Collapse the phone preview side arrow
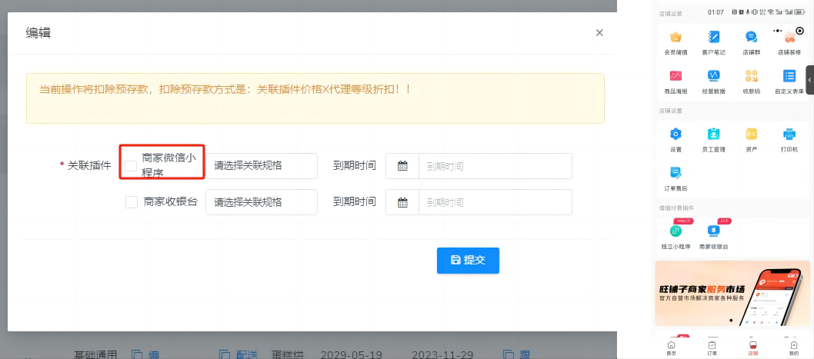Image resolution: width=814 pixels, height=359 pixels. pos(809,80)
